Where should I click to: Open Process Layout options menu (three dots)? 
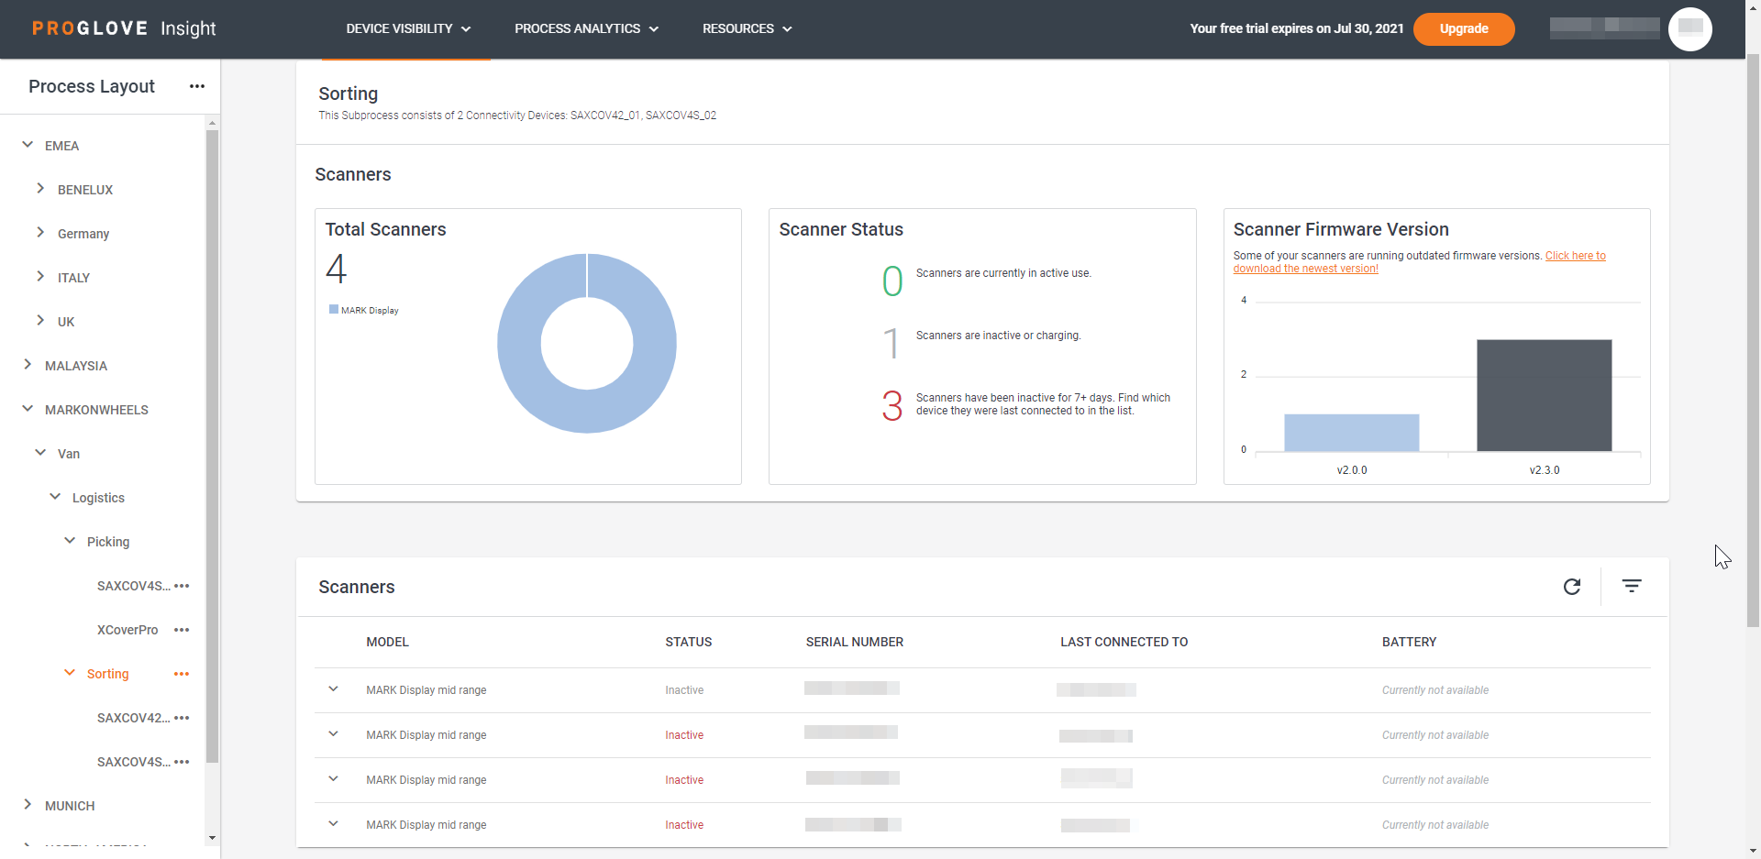tap(197, 86)
